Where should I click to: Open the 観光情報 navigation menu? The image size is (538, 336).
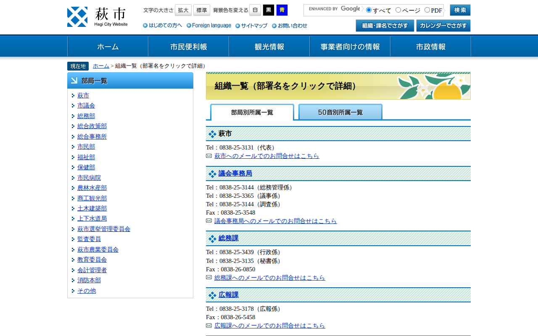(x=269, y=47)
